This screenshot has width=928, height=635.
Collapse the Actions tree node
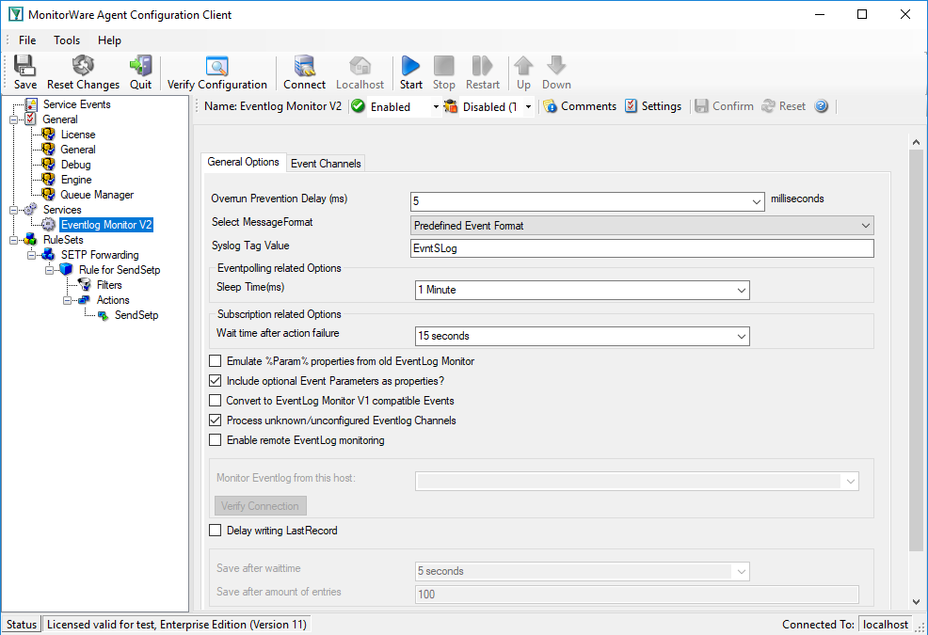(x=68, y=300)
